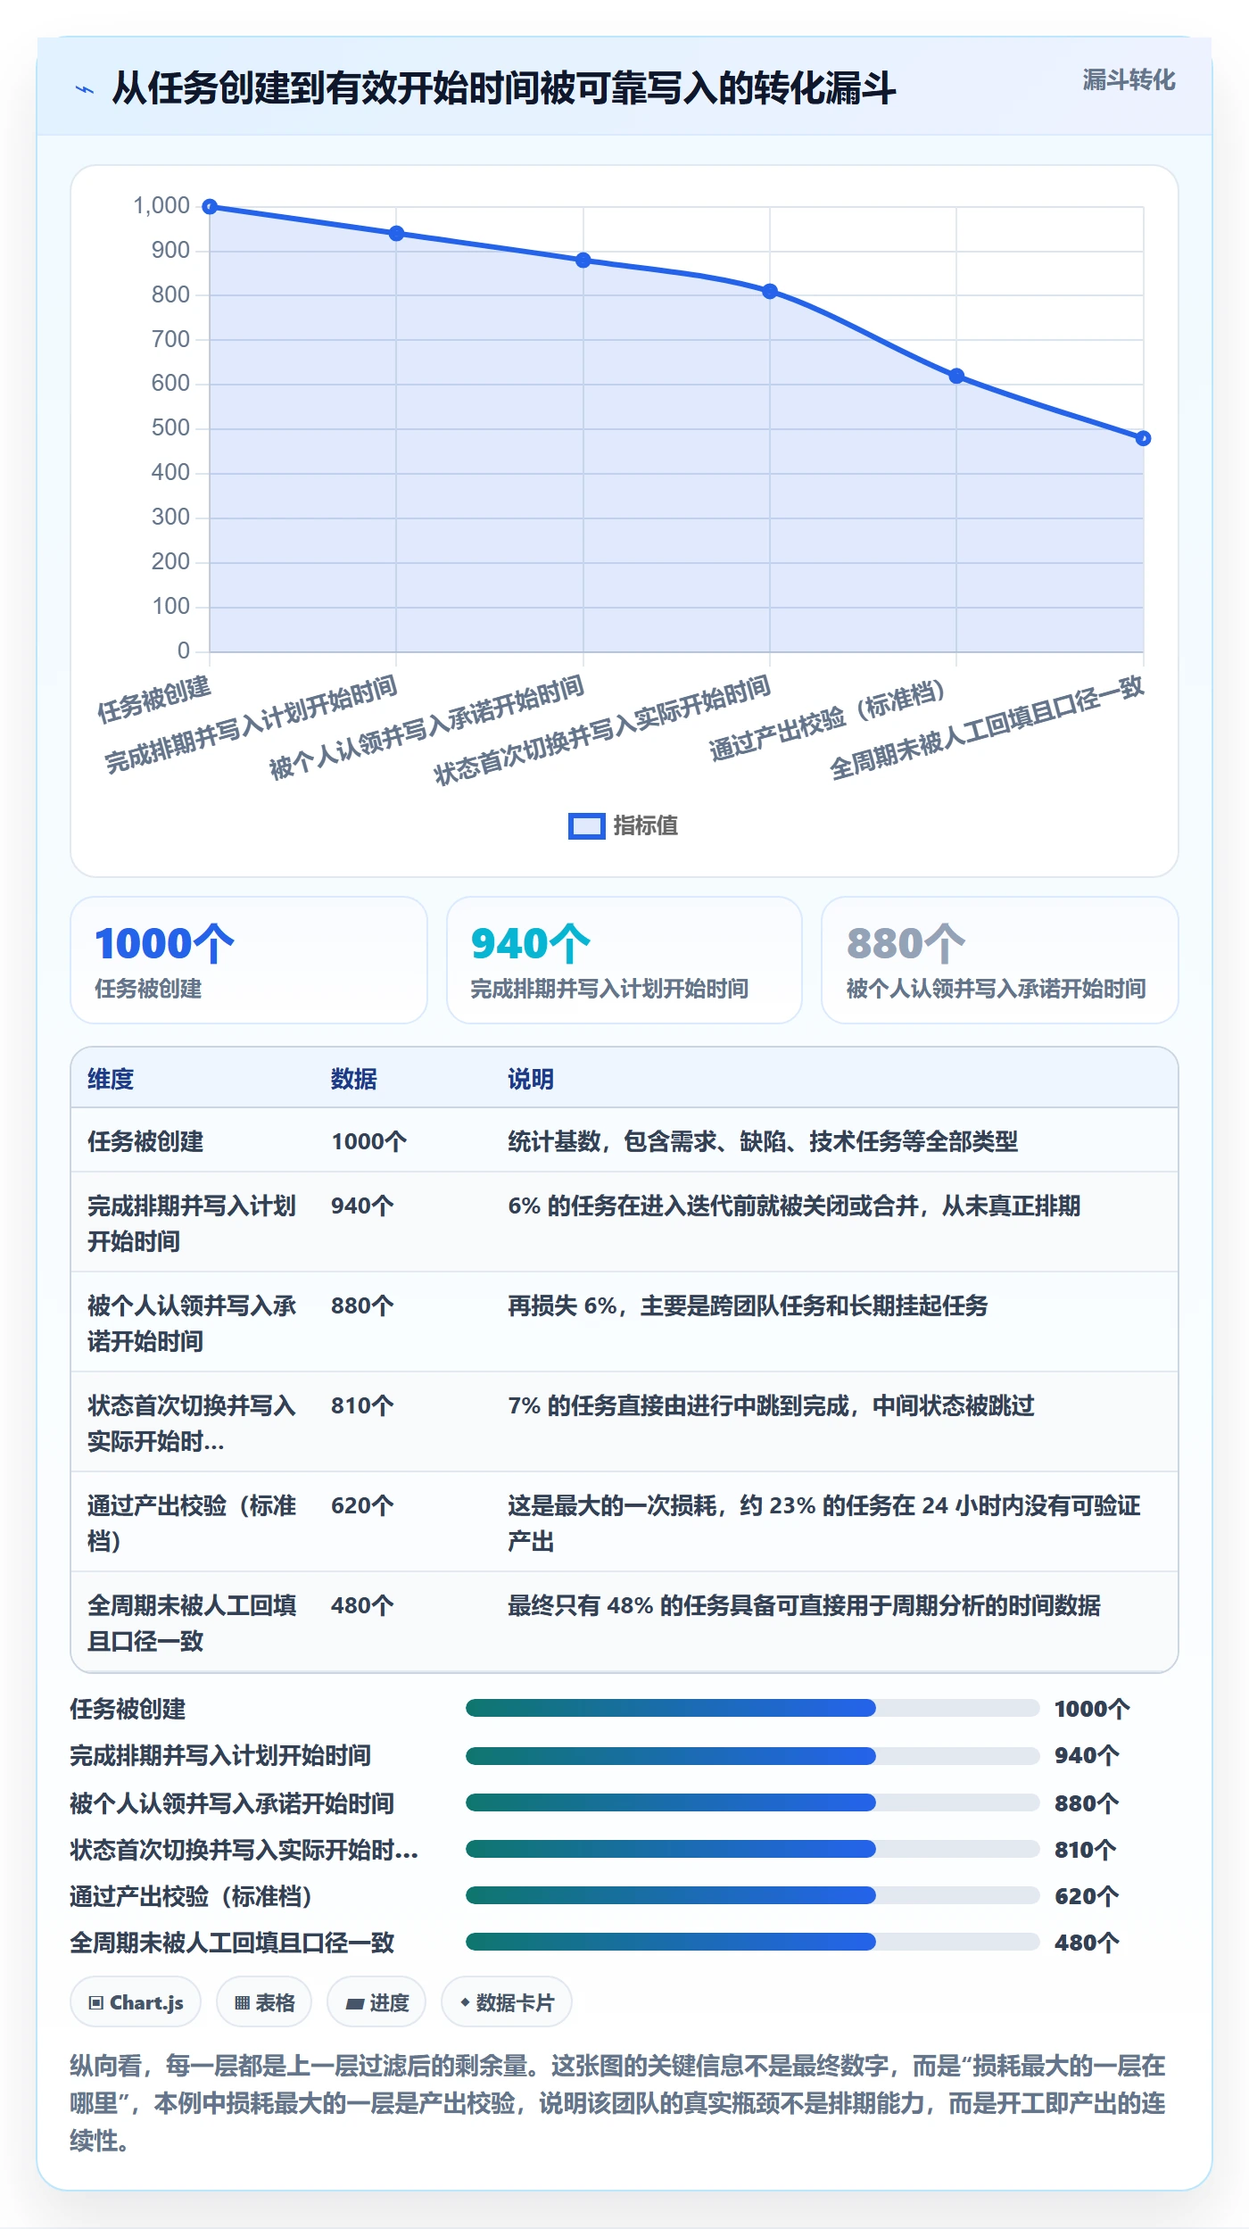Open the 940个 data card
The height and width of the screenshot is (2229, 1249).
coord(624,960)
